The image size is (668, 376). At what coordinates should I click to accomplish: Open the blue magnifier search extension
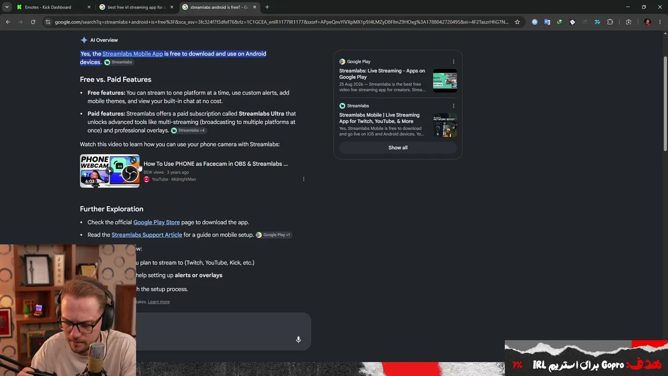pos(534,22)
